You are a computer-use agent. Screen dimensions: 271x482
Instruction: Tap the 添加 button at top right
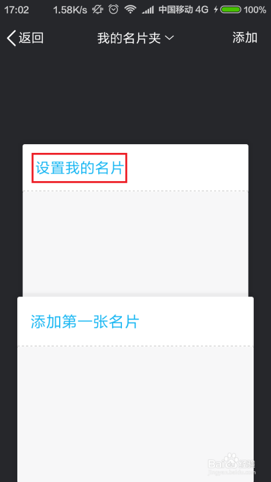point(245,38)
